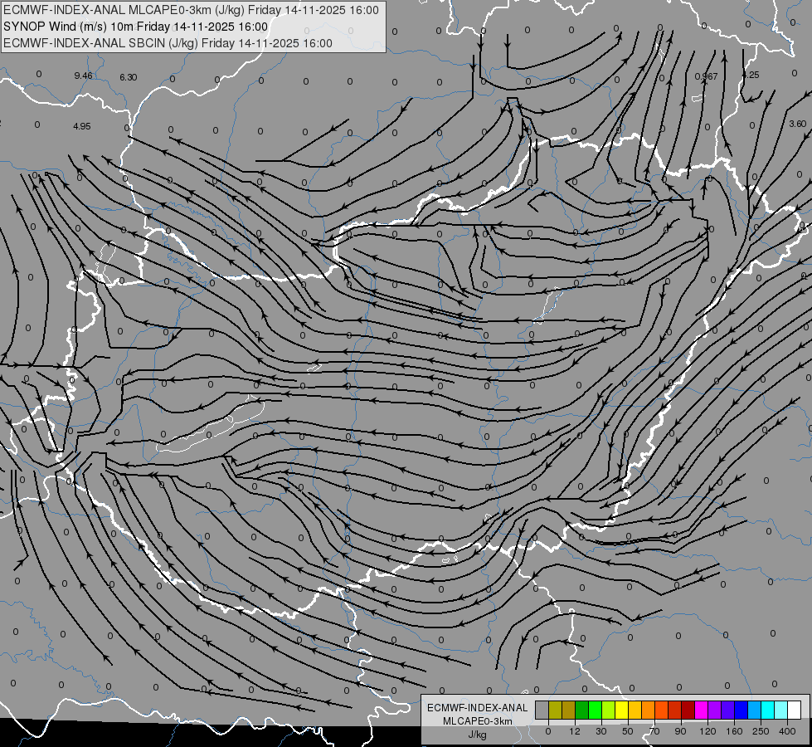
Task: Click the legend tick label 90
Action: 680,731
